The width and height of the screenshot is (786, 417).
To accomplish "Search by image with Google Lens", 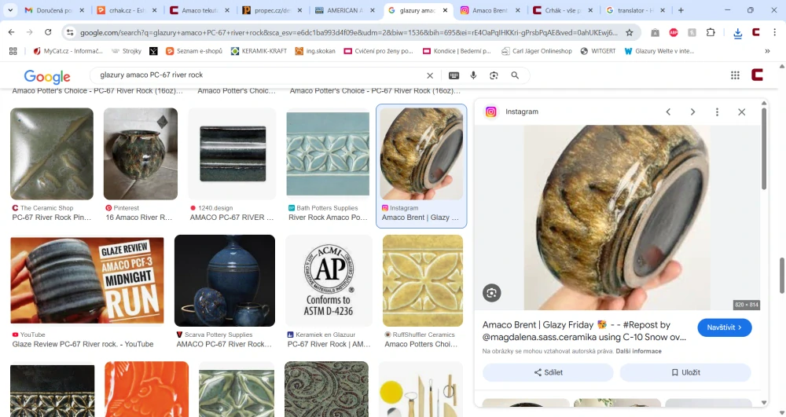I will click(494, 75).
